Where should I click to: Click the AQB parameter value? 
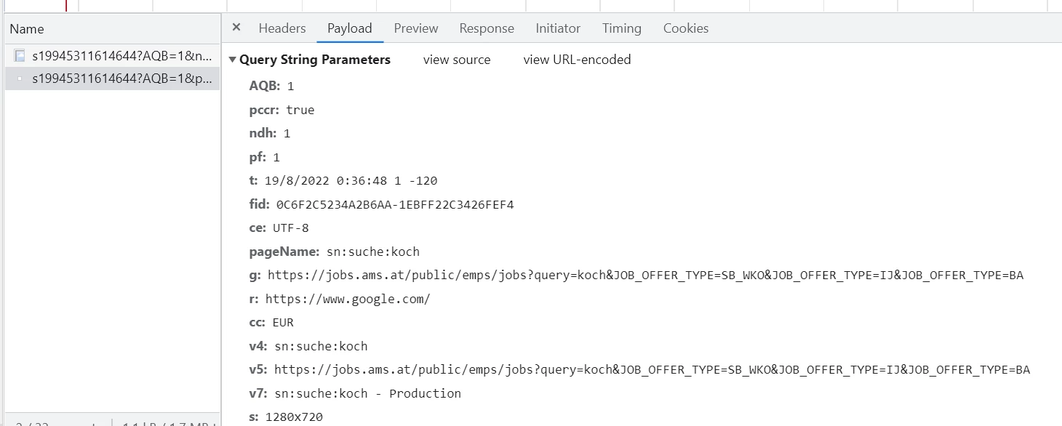(x=291, y=86)
